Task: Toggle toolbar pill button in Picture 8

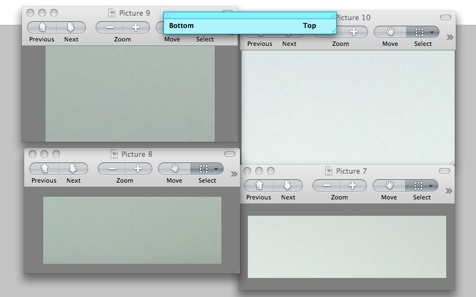Action: point(230,154)
